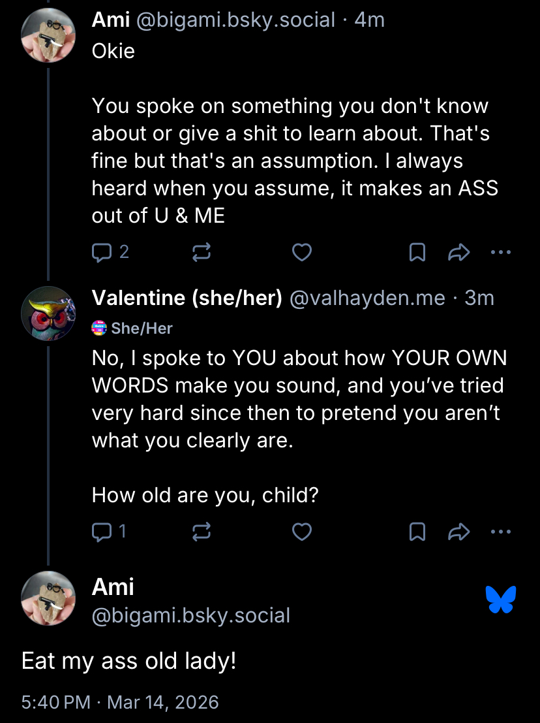Open Ami's avatar in the top post

tap(49, 36)
